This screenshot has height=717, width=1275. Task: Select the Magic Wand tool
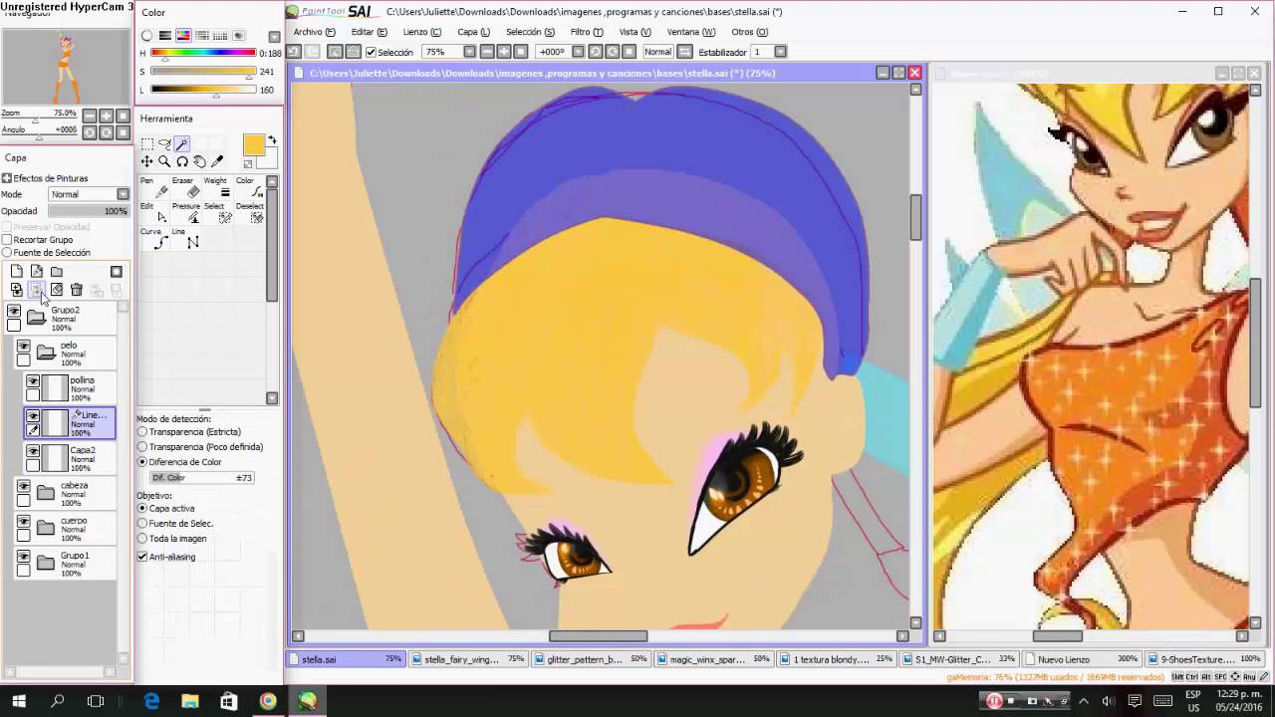(x=182, y=144)
